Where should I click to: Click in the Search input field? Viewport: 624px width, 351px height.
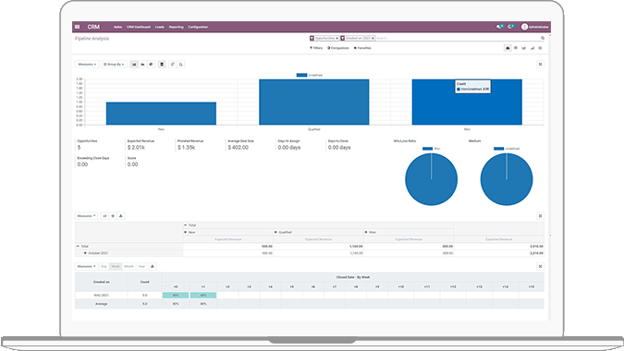458,38
